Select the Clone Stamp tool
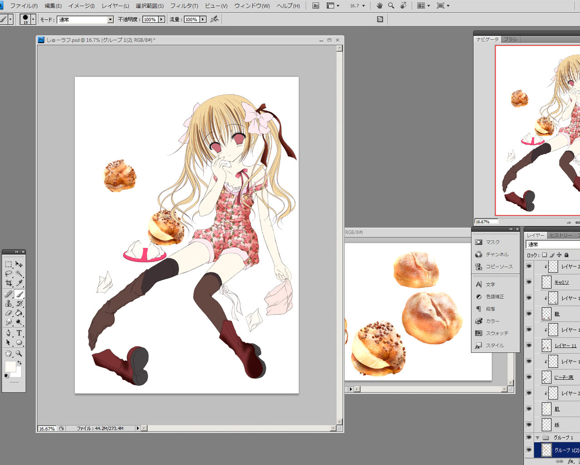Viewport: 580px width, 465px height. coord(9,303)
